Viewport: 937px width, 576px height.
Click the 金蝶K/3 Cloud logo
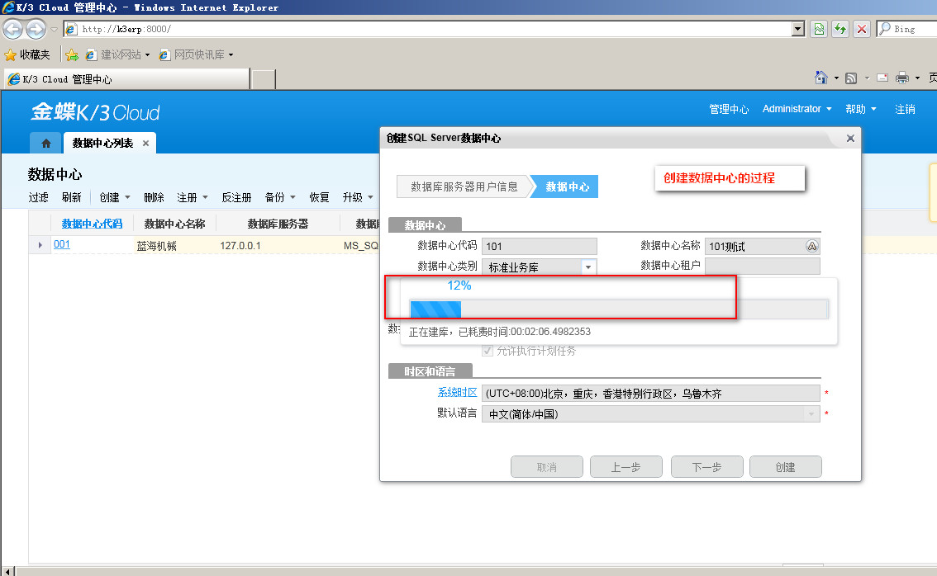tap(96, 112)
